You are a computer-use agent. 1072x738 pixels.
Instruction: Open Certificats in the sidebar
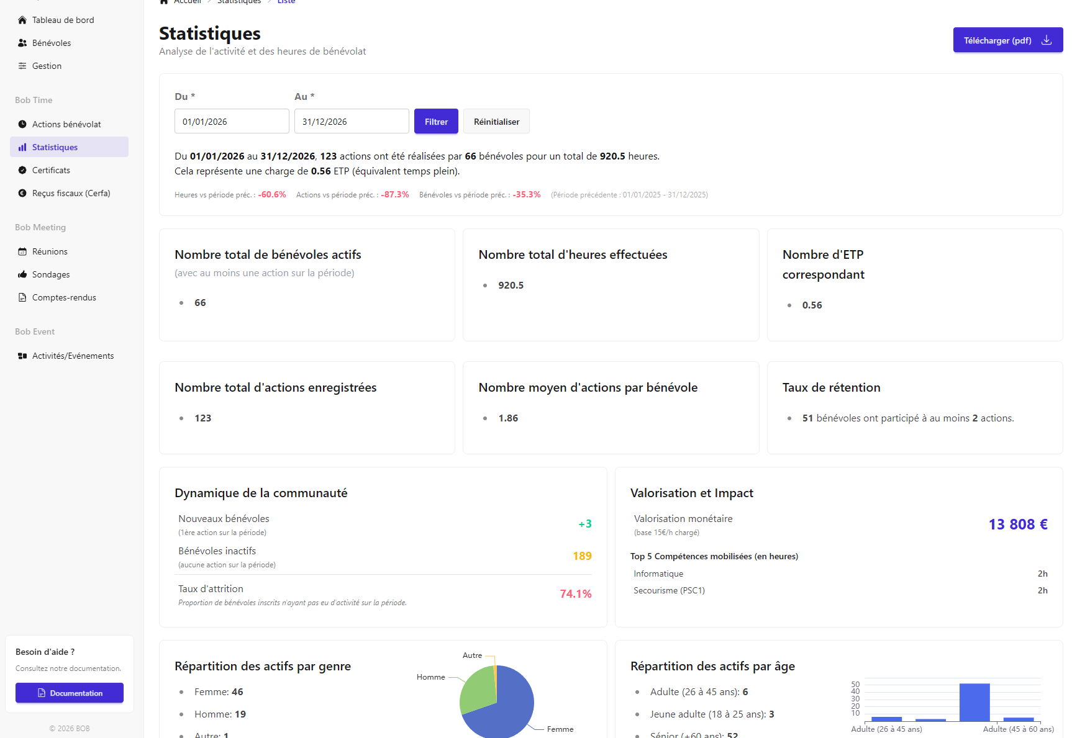tap(69, 170)
